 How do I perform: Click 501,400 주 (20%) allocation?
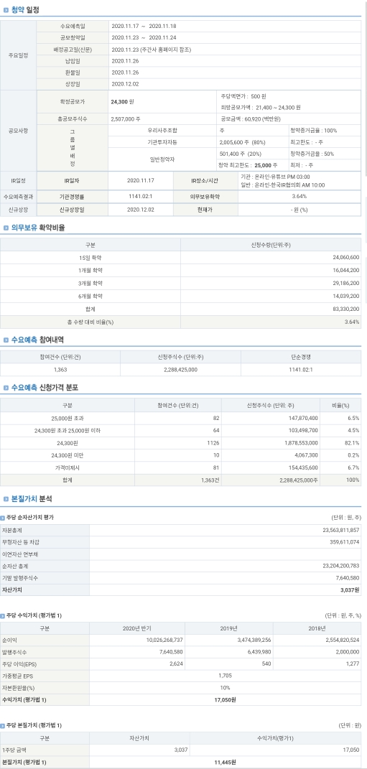[241, 154]
